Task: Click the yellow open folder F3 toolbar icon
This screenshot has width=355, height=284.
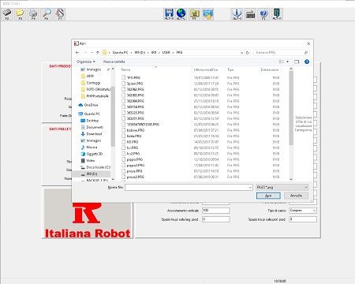Action: coord(20,14)
